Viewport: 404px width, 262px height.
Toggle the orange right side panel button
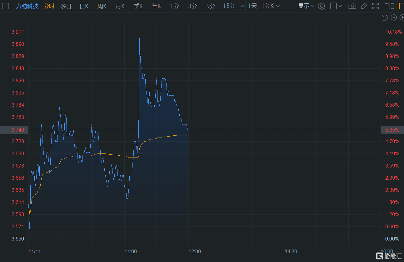click(402, 6)
